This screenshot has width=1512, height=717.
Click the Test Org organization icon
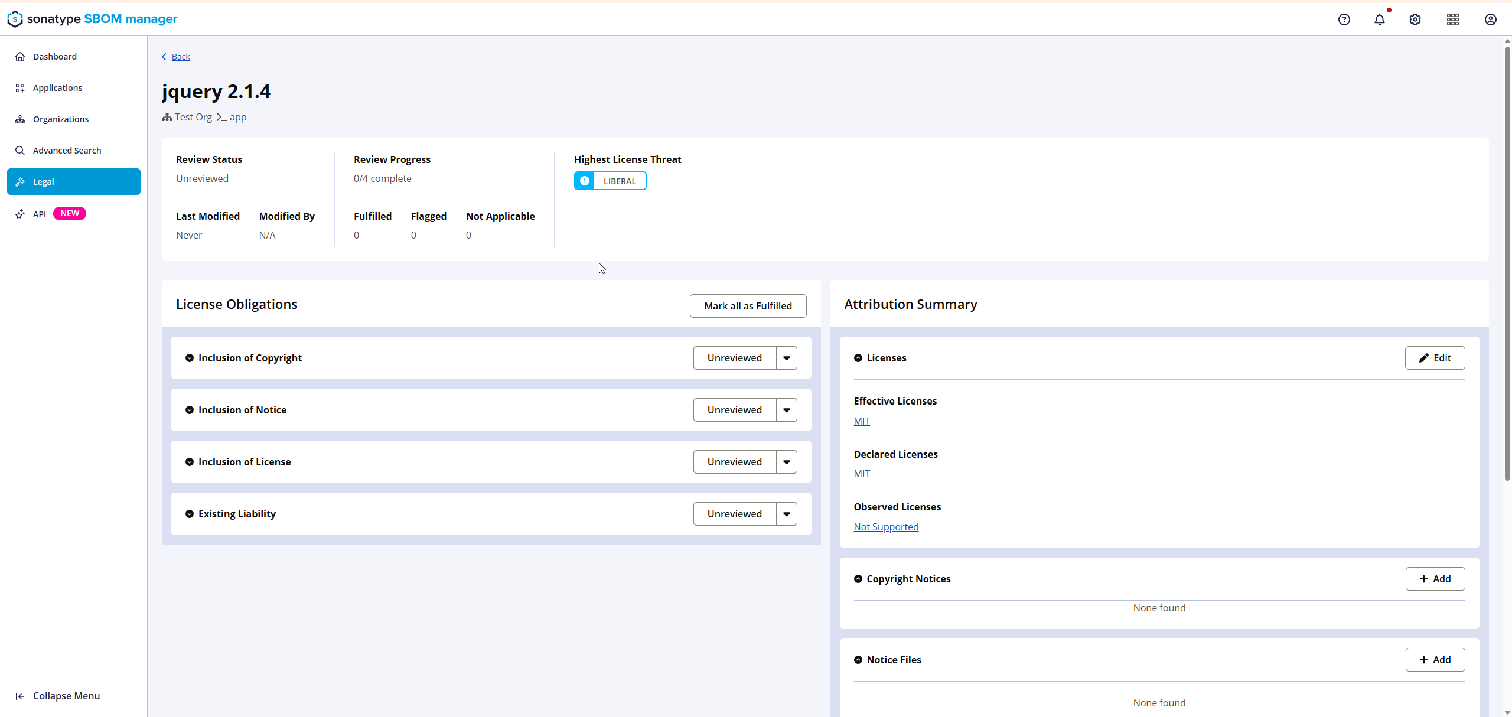coord(167,118)
